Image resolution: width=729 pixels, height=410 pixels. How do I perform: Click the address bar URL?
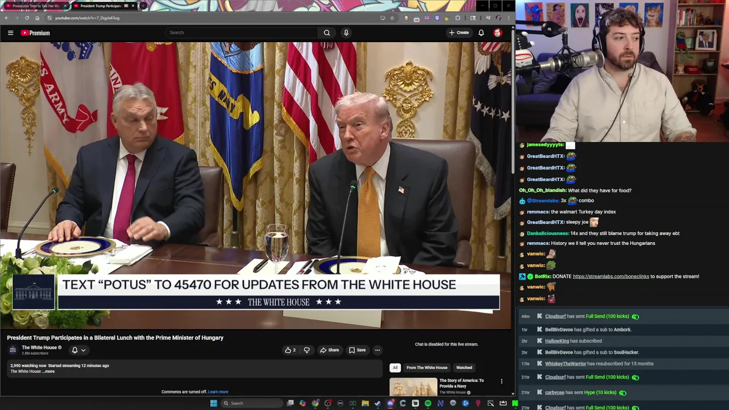tap(87, 18)
